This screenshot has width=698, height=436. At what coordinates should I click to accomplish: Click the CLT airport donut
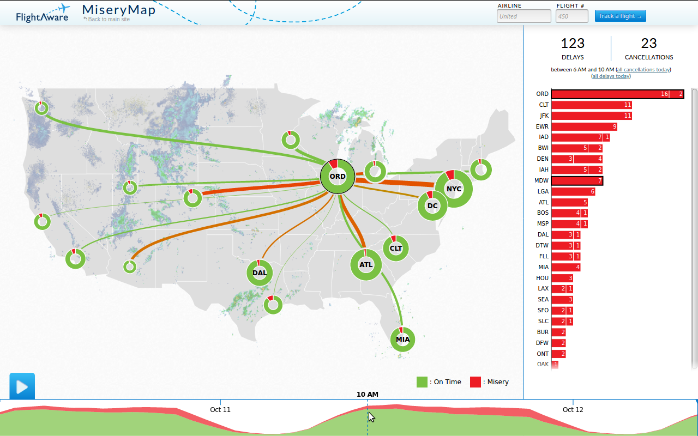pyautogui.click(x=396, y=248)
